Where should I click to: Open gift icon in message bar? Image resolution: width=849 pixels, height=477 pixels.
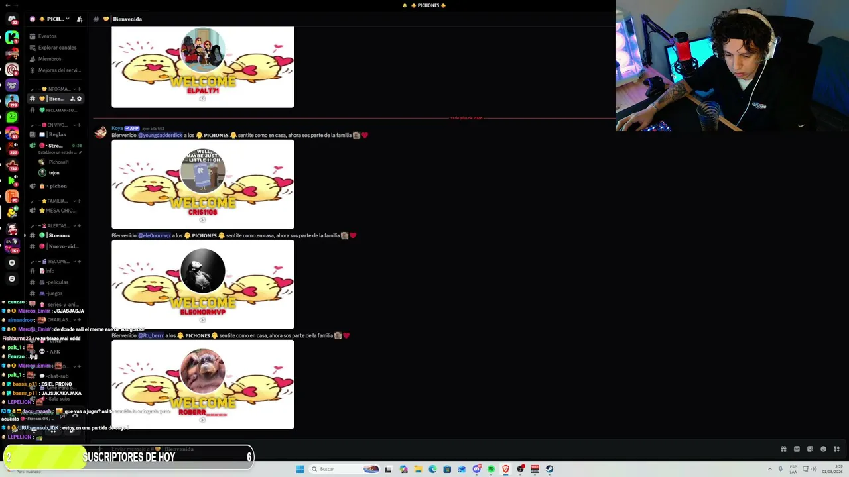coord(783,449)
